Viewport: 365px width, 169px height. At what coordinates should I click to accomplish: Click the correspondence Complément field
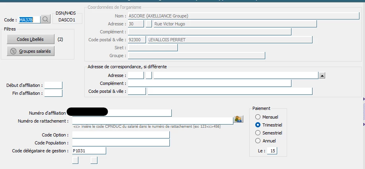pos(210,83)
